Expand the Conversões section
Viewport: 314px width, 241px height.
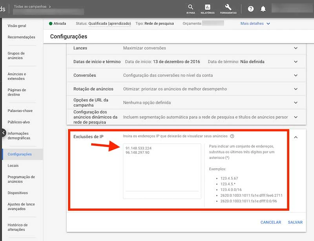click(x=296, y=75)
